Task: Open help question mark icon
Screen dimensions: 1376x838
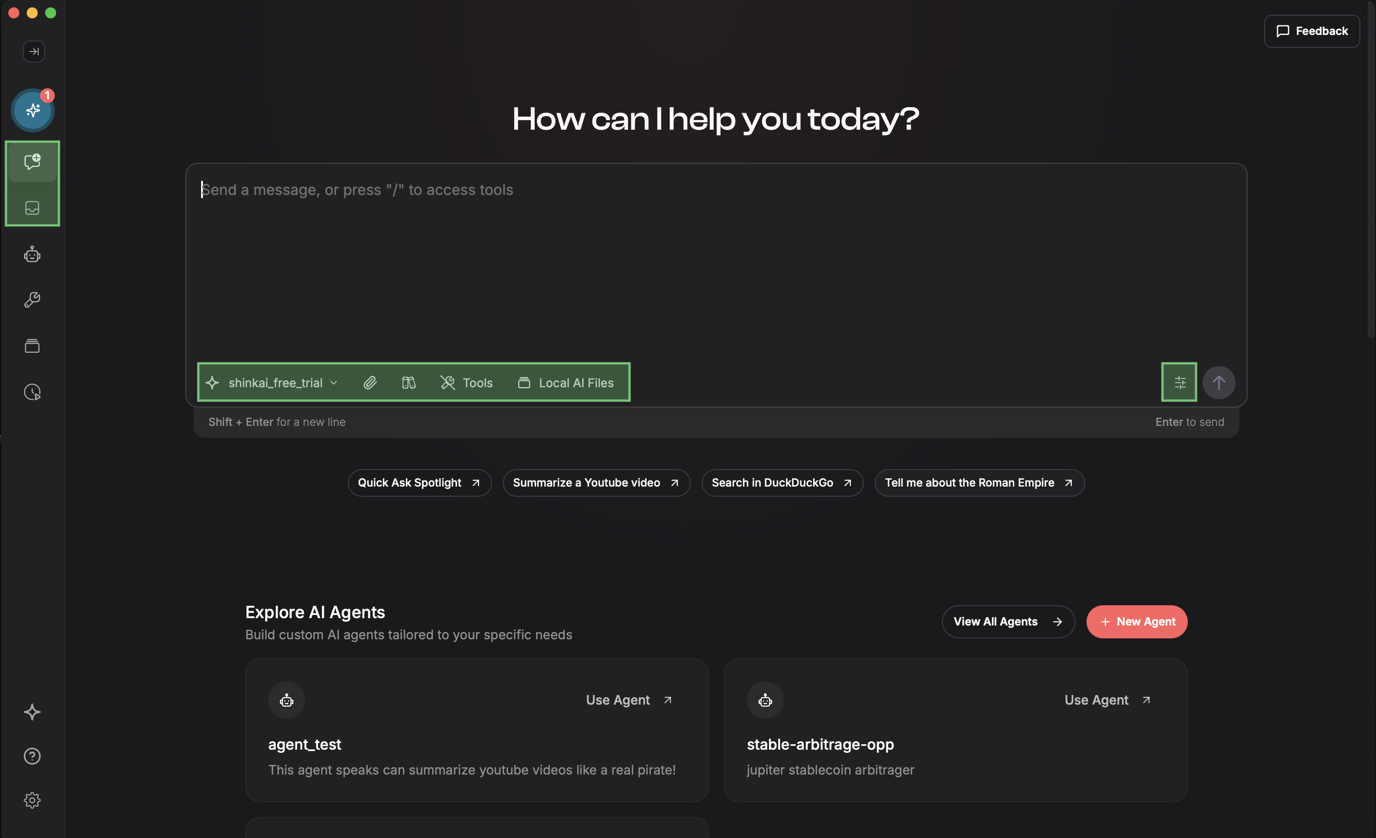Action: tap(32, 756)
